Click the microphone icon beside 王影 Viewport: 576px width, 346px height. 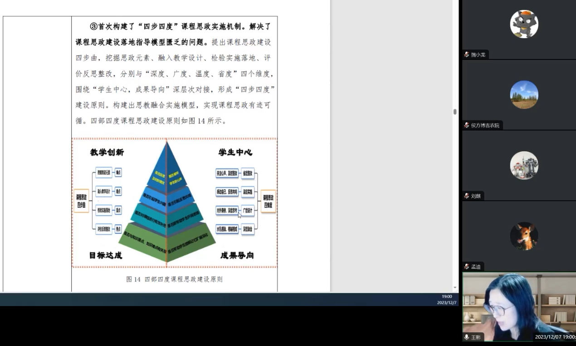(x=466, y=337)
